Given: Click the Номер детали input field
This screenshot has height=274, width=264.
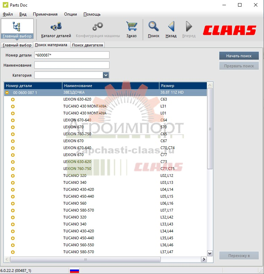Looking at the screenshot, I should coord(72,55).
